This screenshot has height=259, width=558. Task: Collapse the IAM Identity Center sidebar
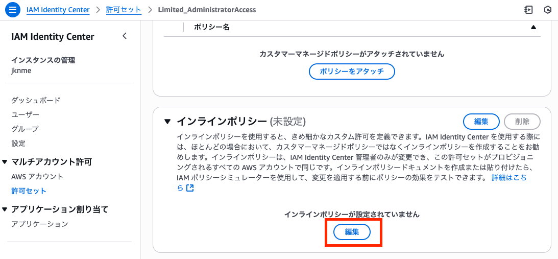click(x=125, y=36)
